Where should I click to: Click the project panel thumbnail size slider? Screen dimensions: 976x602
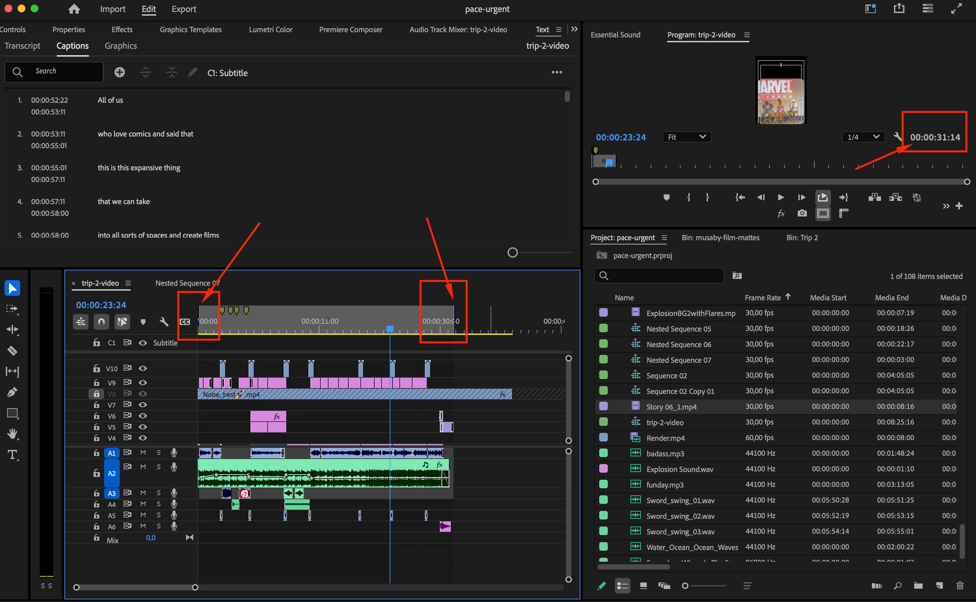click(685, 586)
